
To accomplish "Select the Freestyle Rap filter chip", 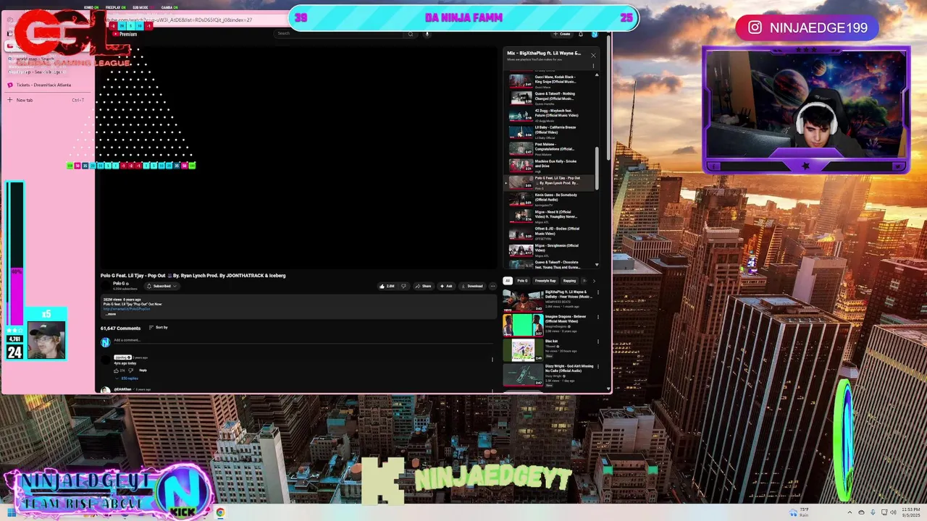I will pos(545,281).
